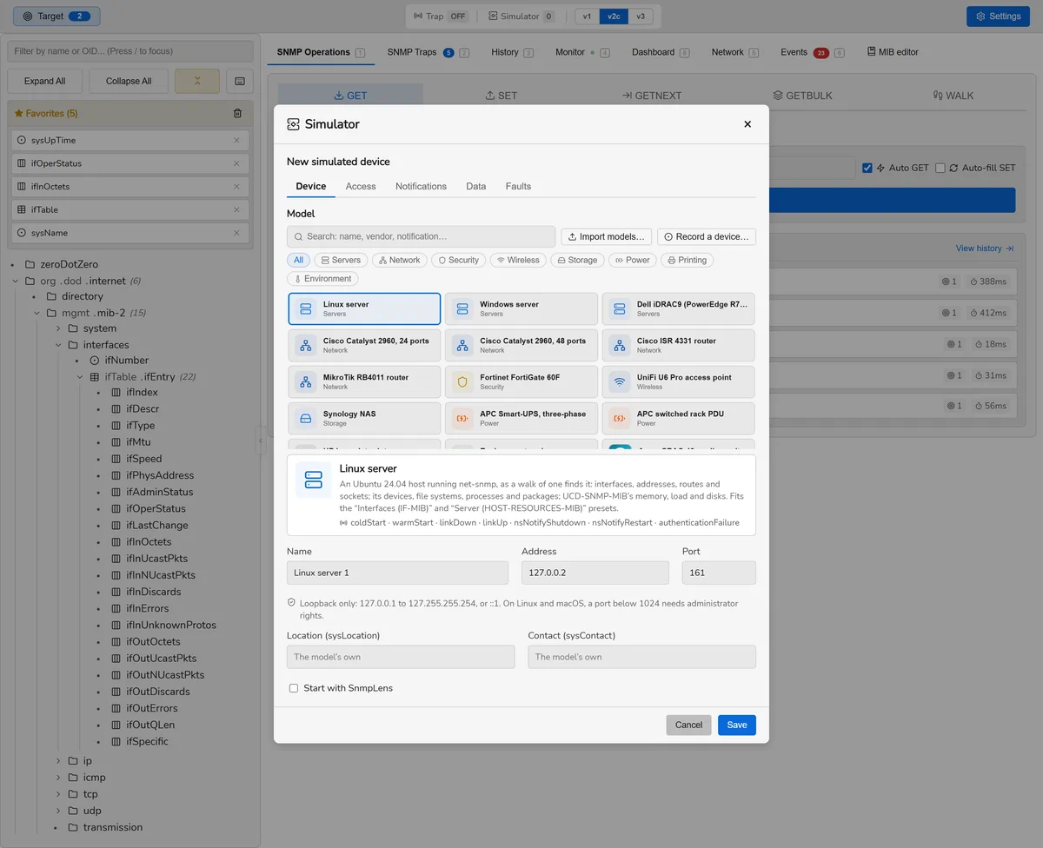Choose the Fortinet FortiGate 60F model
This screenshot has width=1043, height=848.
point(521,381)
